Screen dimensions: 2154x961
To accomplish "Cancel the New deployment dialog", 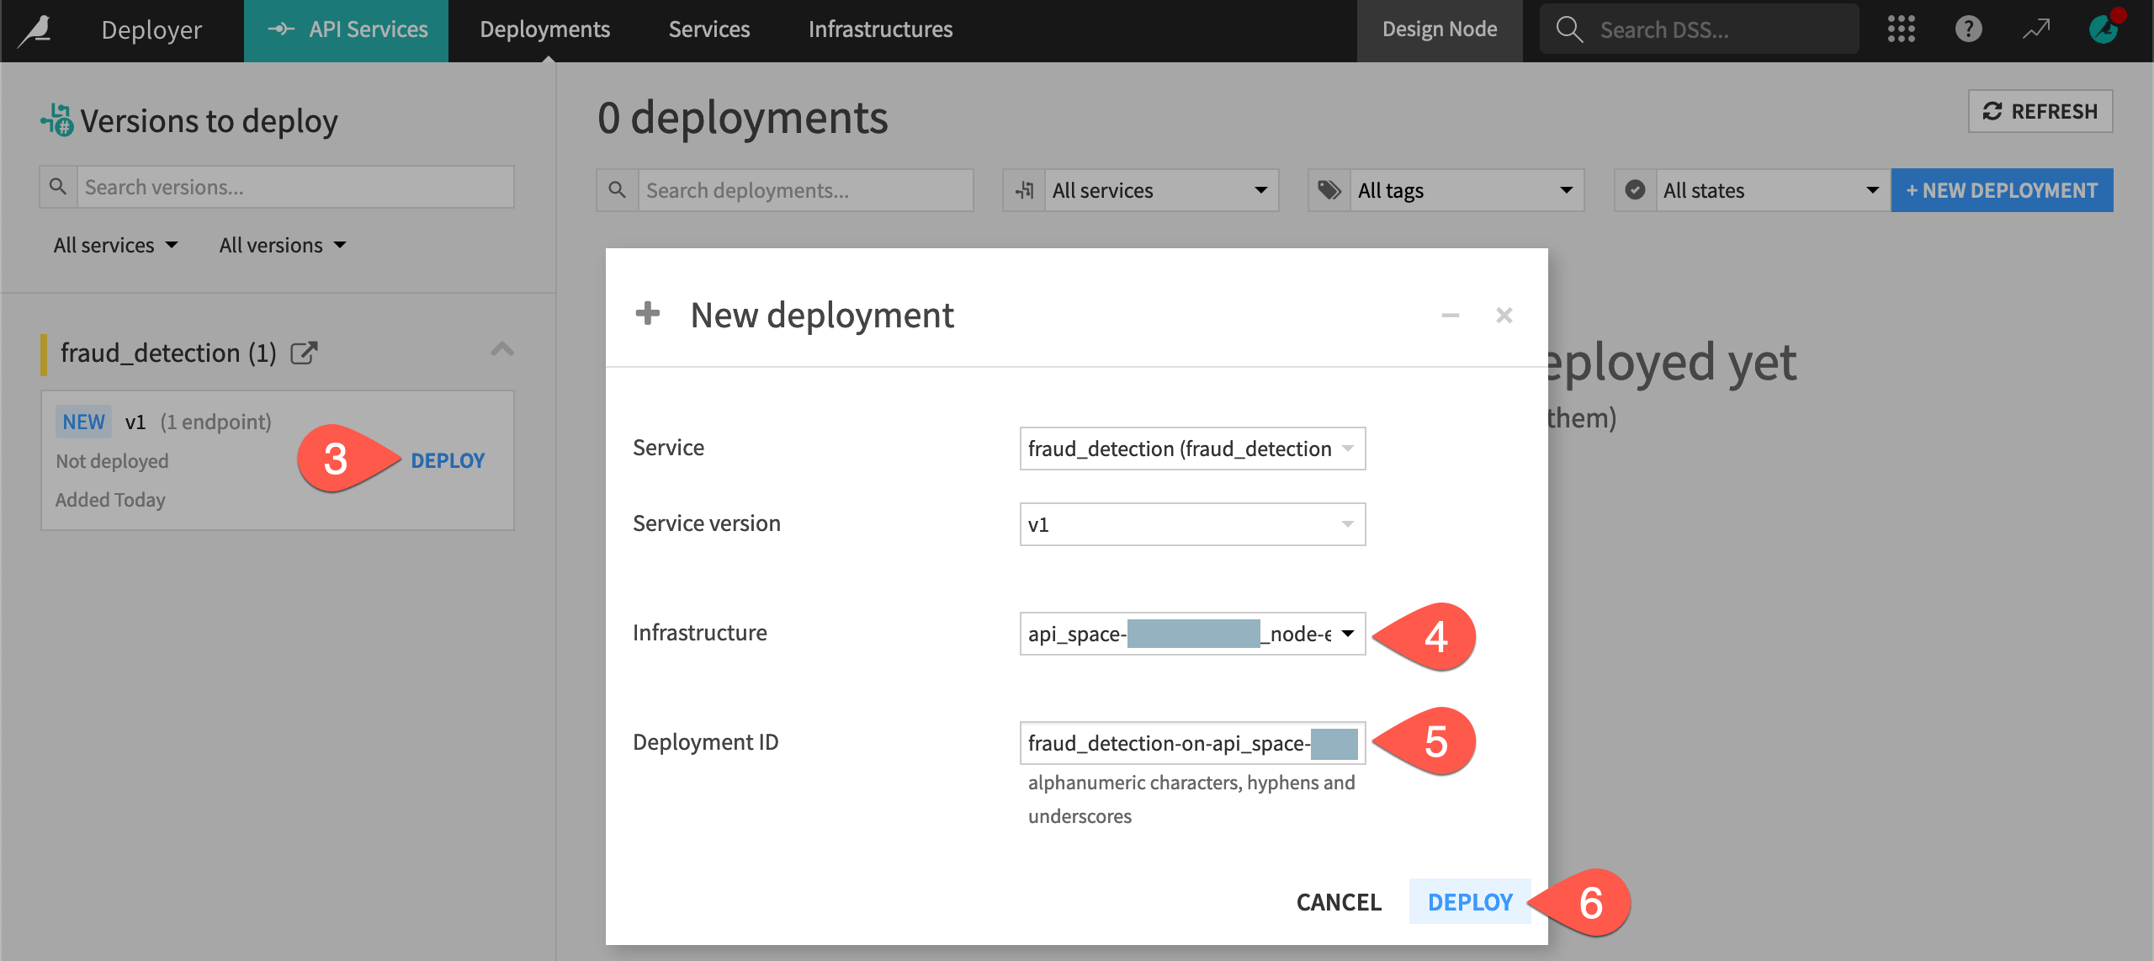I will click(1338, 901).
